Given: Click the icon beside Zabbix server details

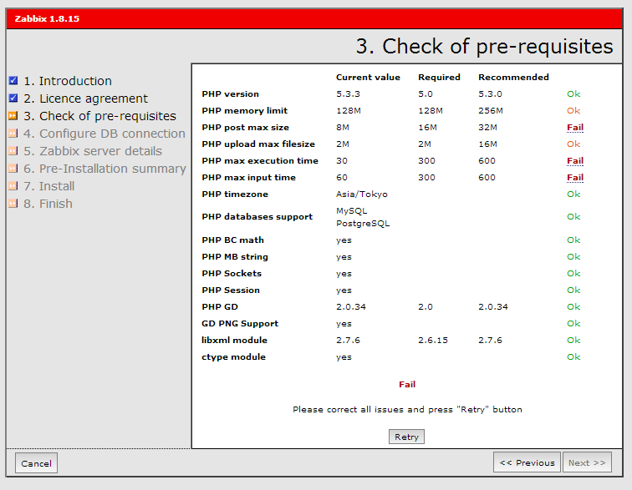Looking at the screenshot, I should coord(13,151).
